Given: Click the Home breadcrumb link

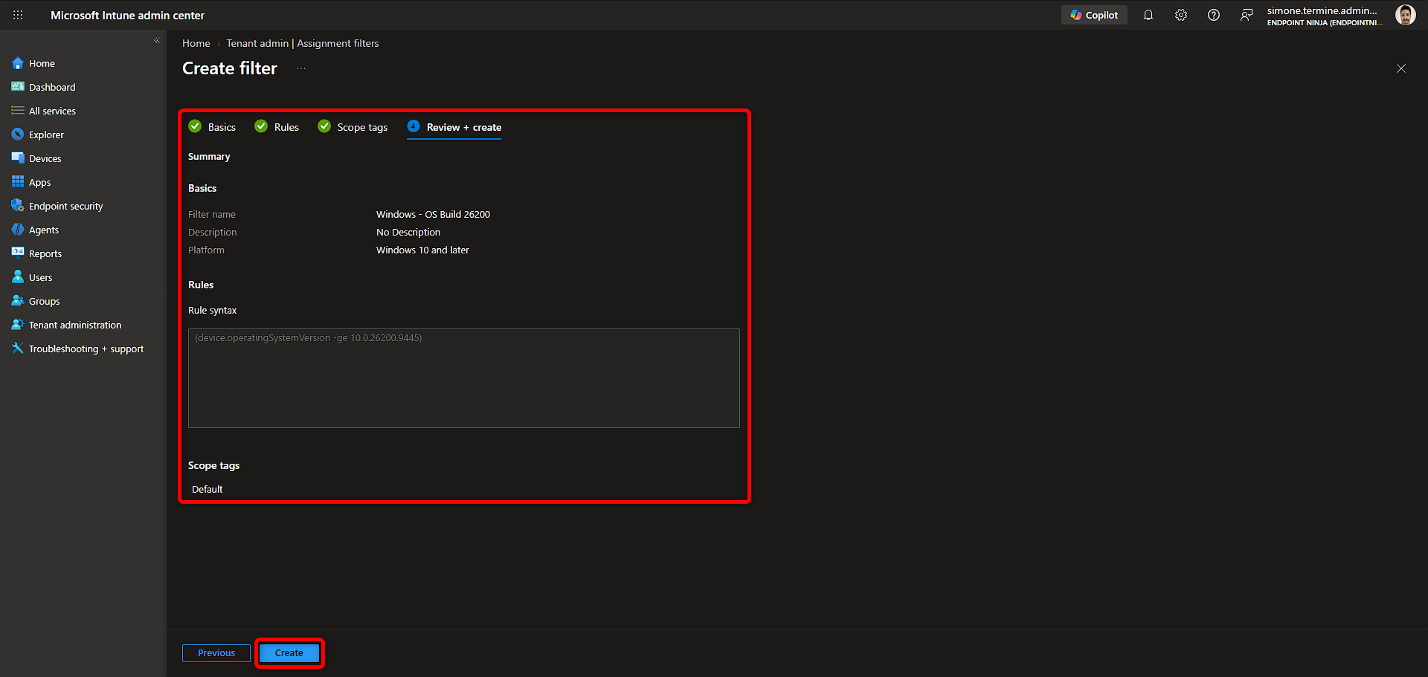Looking at the screenshot, I should point(196,43).
